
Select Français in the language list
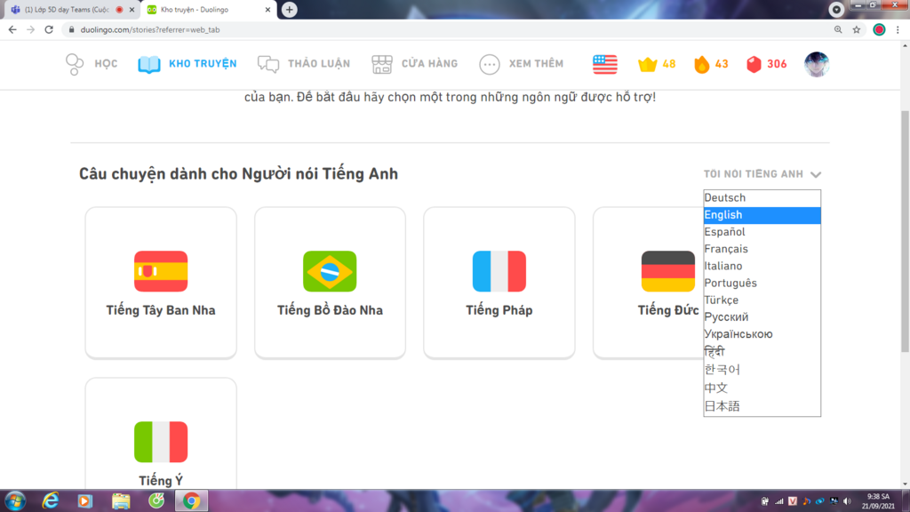tap(762, 249)
